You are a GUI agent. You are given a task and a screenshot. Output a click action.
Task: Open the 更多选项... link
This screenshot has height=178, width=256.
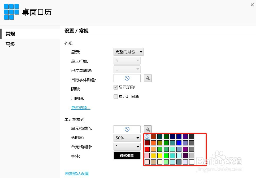(80, 108)
